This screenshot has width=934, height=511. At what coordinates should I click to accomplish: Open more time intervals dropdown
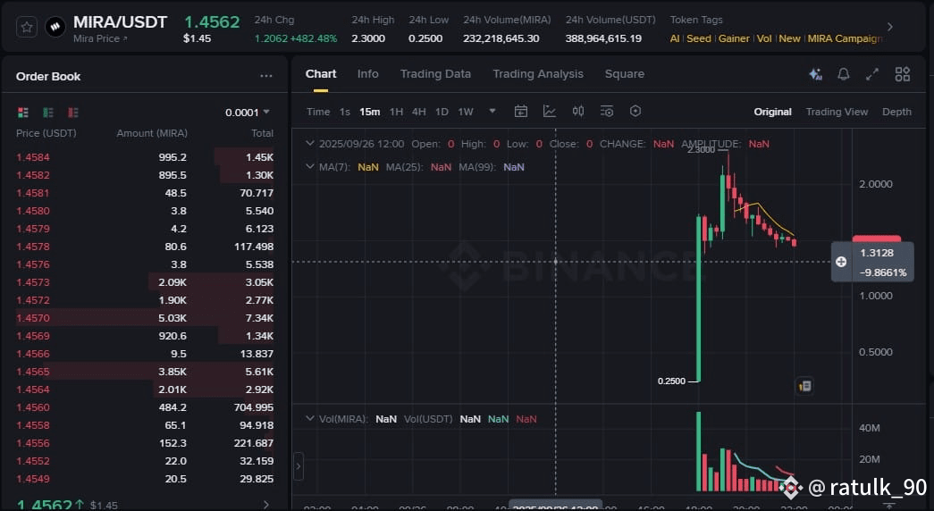[492, 111]
